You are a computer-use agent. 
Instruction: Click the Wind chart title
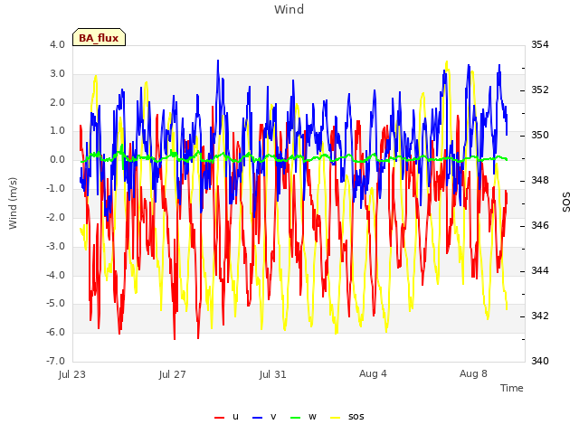(289, 9)
